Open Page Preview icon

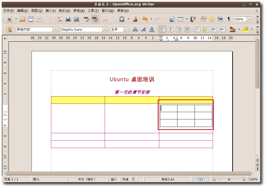pyautogui.click(x=76, y=19)
